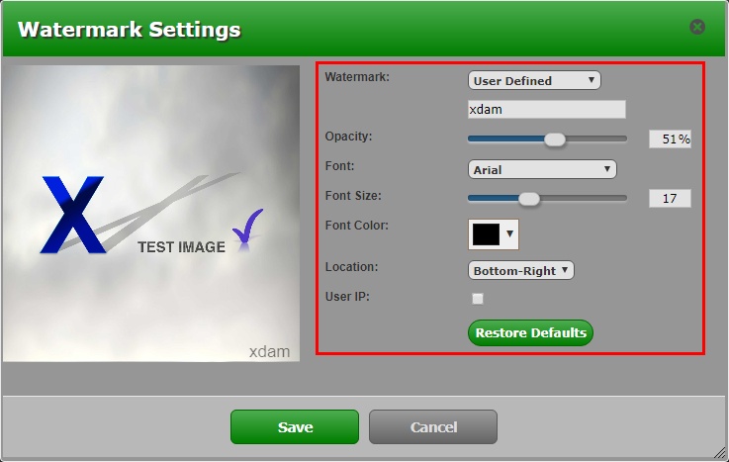Click the gray Cancel button

coord(433,427)
